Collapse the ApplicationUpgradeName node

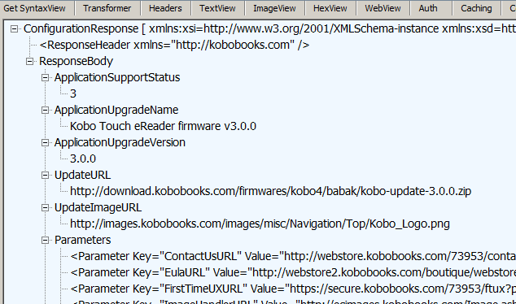tap(45, 110)
